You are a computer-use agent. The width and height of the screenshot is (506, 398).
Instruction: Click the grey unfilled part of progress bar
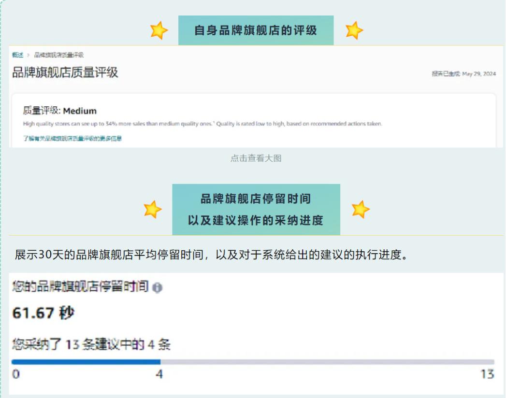click(x=327, y=362)
